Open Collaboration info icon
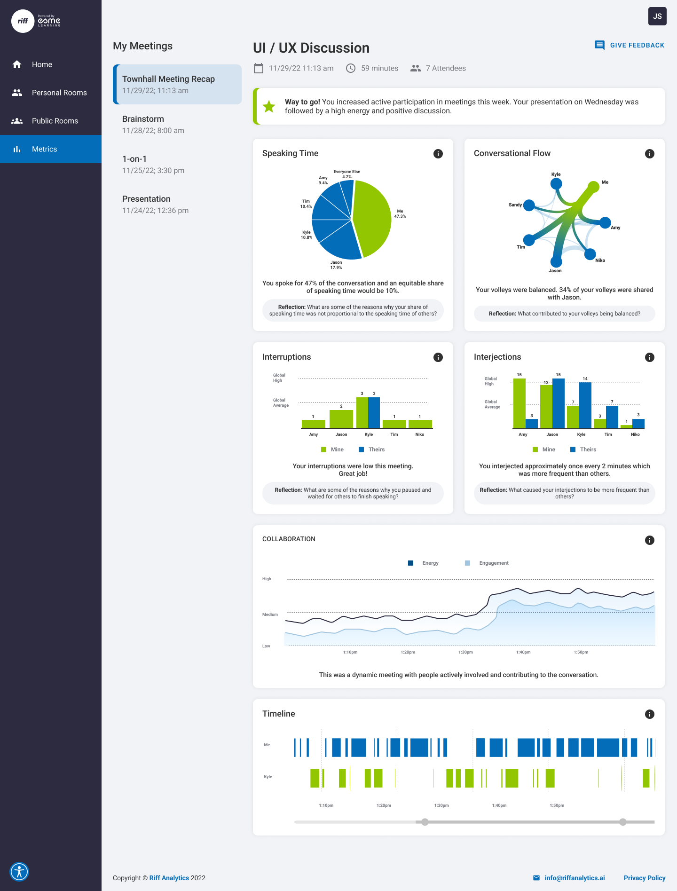Viewport: 677px width, 891px height. tap(650, 540)
